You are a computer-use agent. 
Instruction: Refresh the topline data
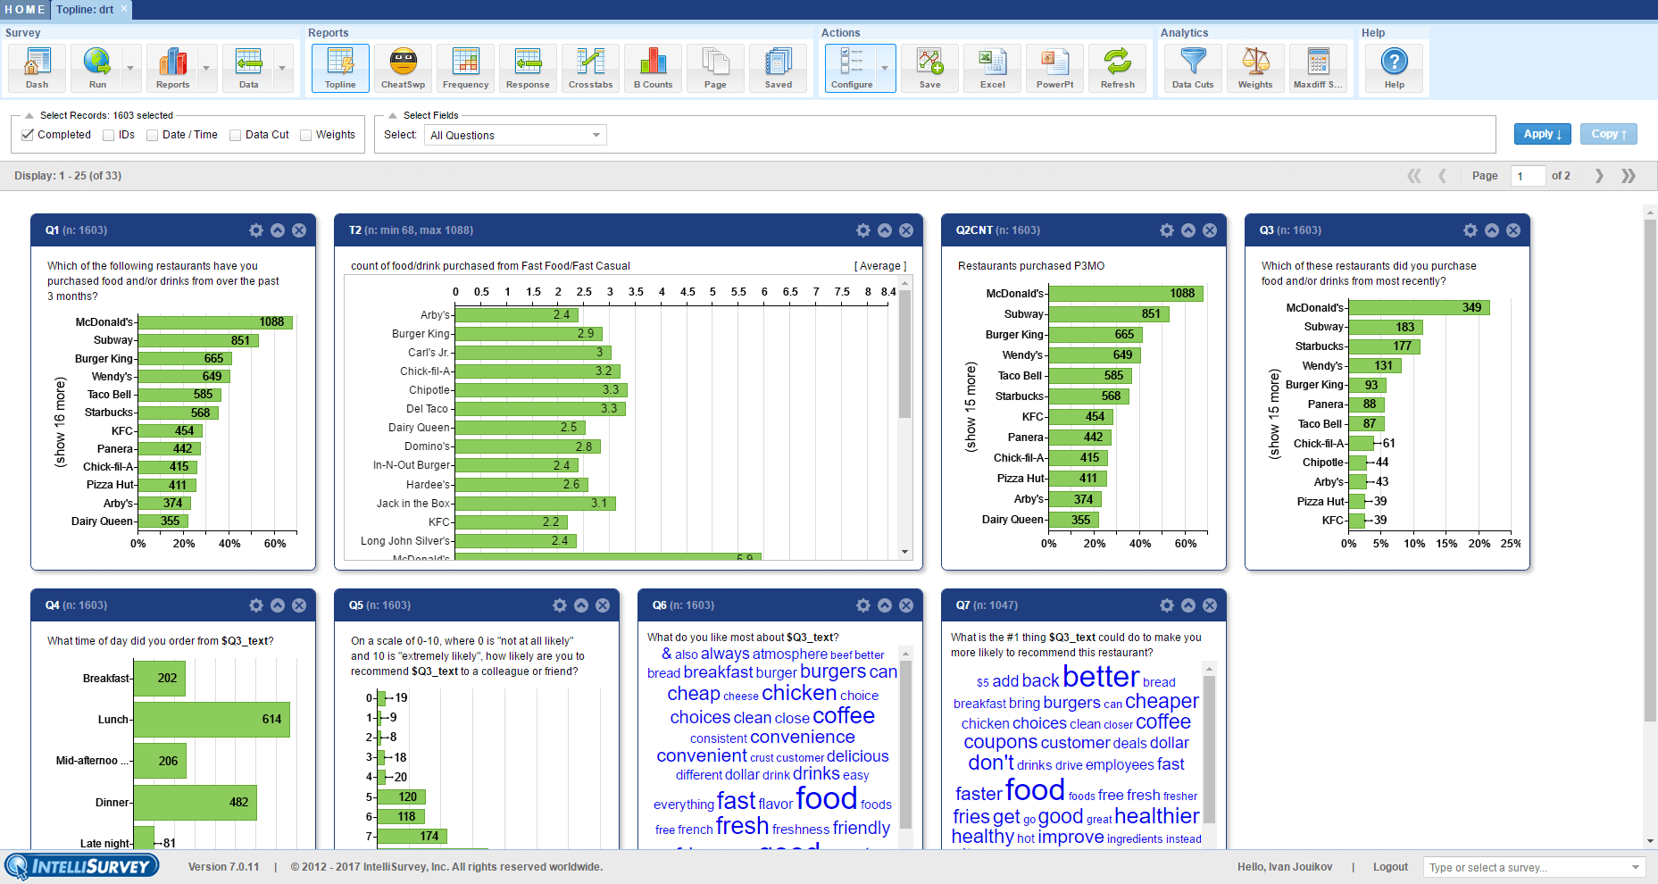point(1117,68)
